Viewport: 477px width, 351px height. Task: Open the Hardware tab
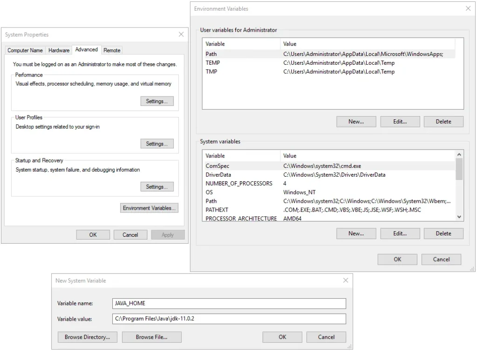click(59, 50)
